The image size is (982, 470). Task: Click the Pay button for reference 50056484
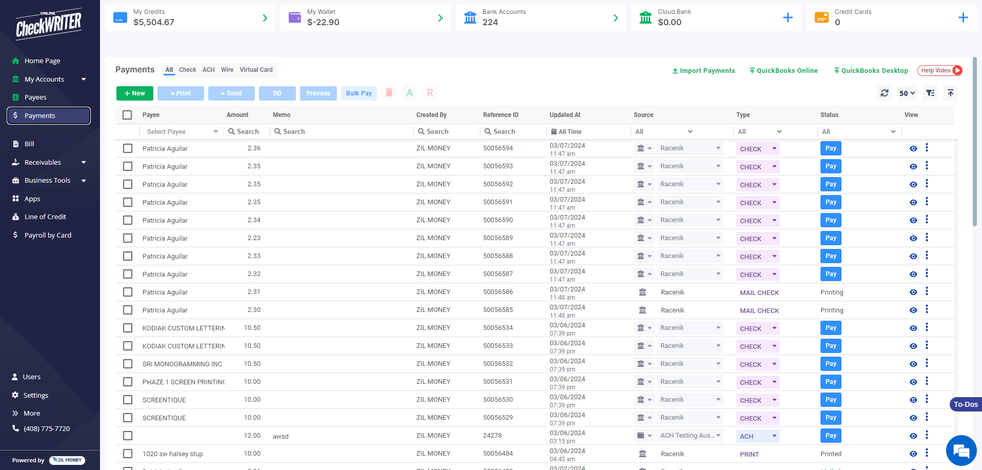(x=831, y=454)
